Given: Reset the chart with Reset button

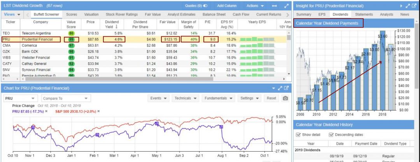Looking at the screenshot, I should [271, 98].
